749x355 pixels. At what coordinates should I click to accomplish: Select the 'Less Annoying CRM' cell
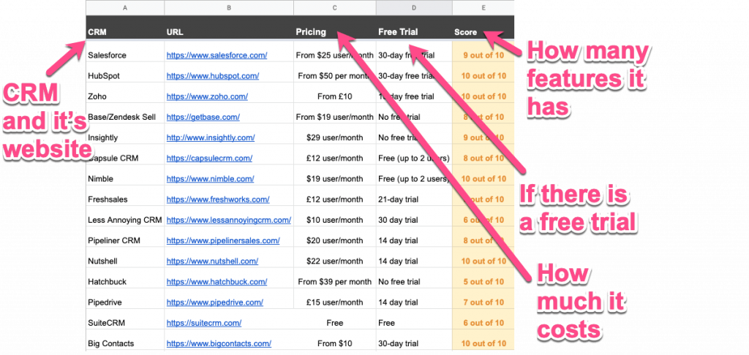click(125, 216)
